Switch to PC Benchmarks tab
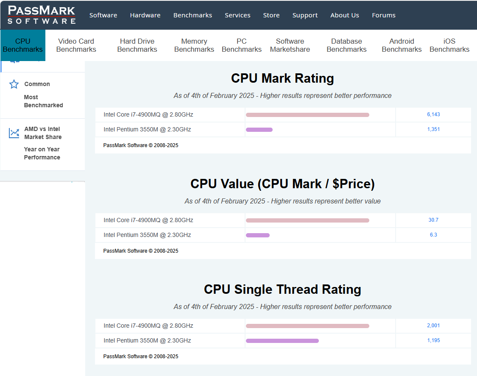 242,45
